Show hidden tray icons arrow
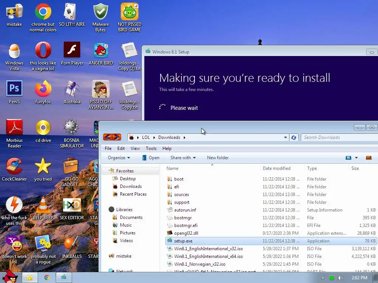Viewport: 378px width, 283px height. point(323,278)
